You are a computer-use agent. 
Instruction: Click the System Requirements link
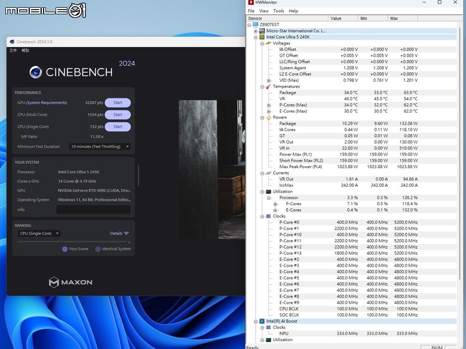coord(47,103)
